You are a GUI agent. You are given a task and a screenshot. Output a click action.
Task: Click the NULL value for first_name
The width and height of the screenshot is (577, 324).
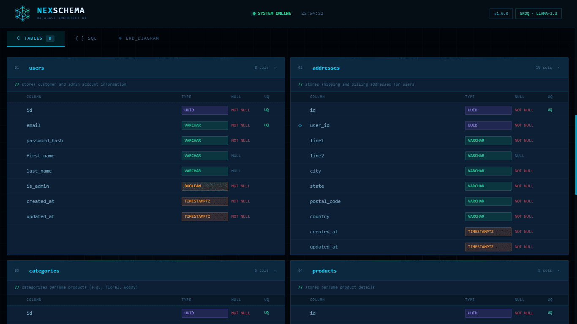point(236,156)
